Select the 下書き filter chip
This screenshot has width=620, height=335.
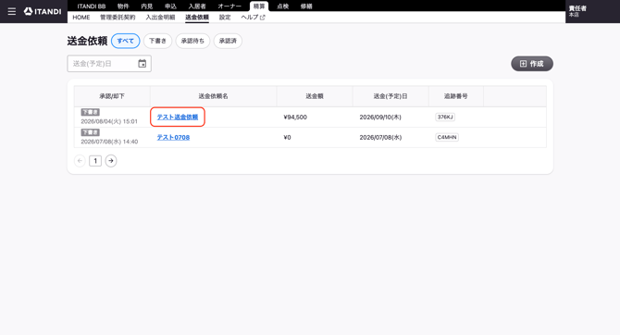pos(157,41)
